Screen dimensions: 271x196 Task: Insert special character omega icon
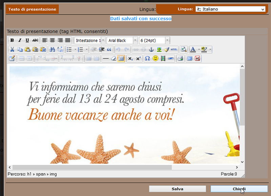point(147,58)
